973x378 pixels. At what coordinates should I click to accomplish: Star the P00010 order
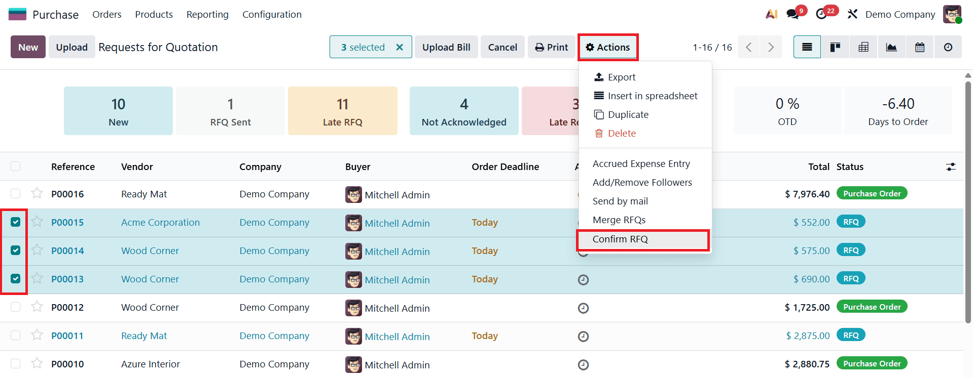[x=37, y=363]
